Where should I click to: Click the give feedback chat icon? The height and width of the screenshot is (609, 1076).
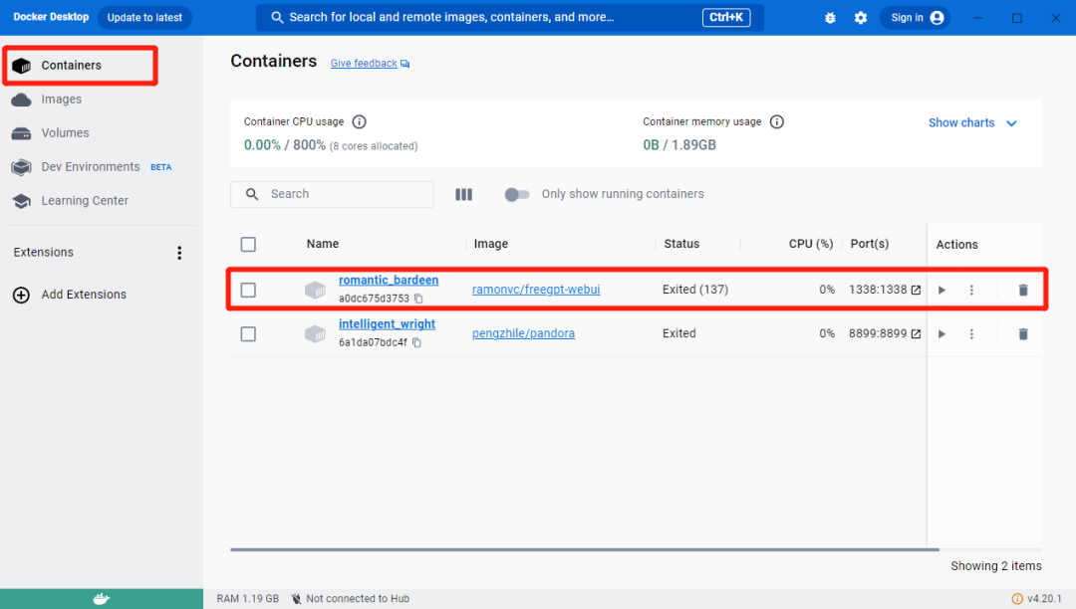pos(404,64)
